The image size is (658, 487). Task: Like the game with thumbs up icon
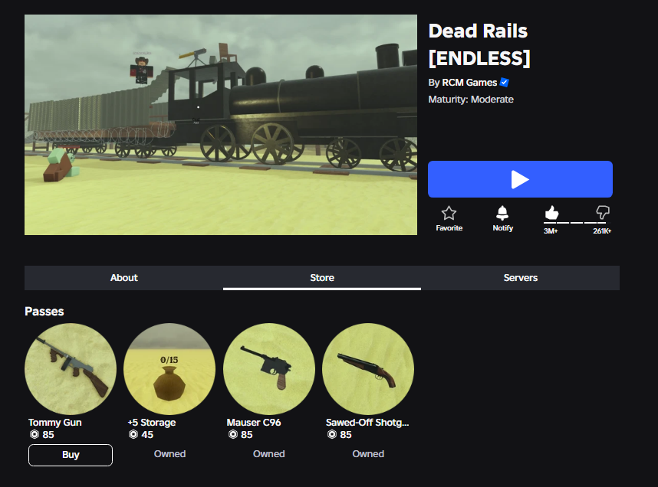(551, 213)
